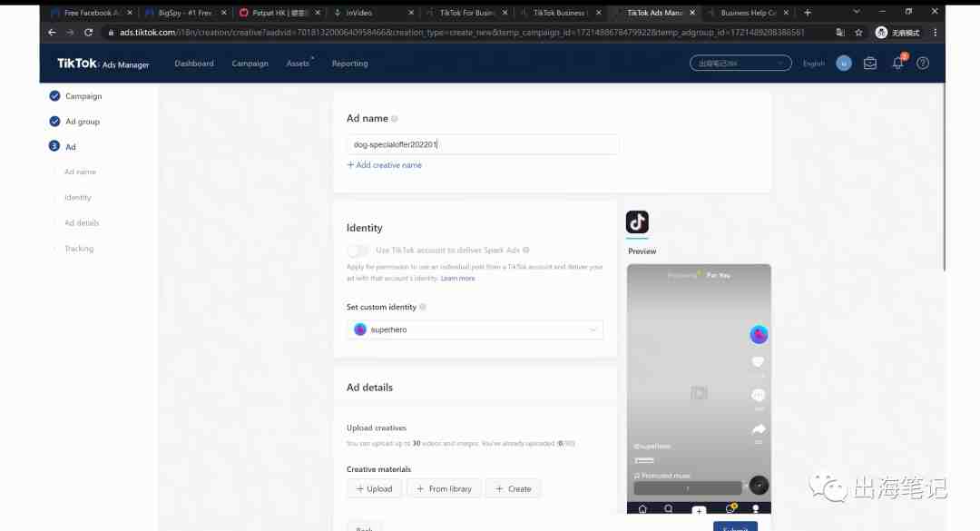The height and width of the screenshot is (531, 980).
Task: Switch to the TikTok For Business tab
Action: (x=466, y=13)
